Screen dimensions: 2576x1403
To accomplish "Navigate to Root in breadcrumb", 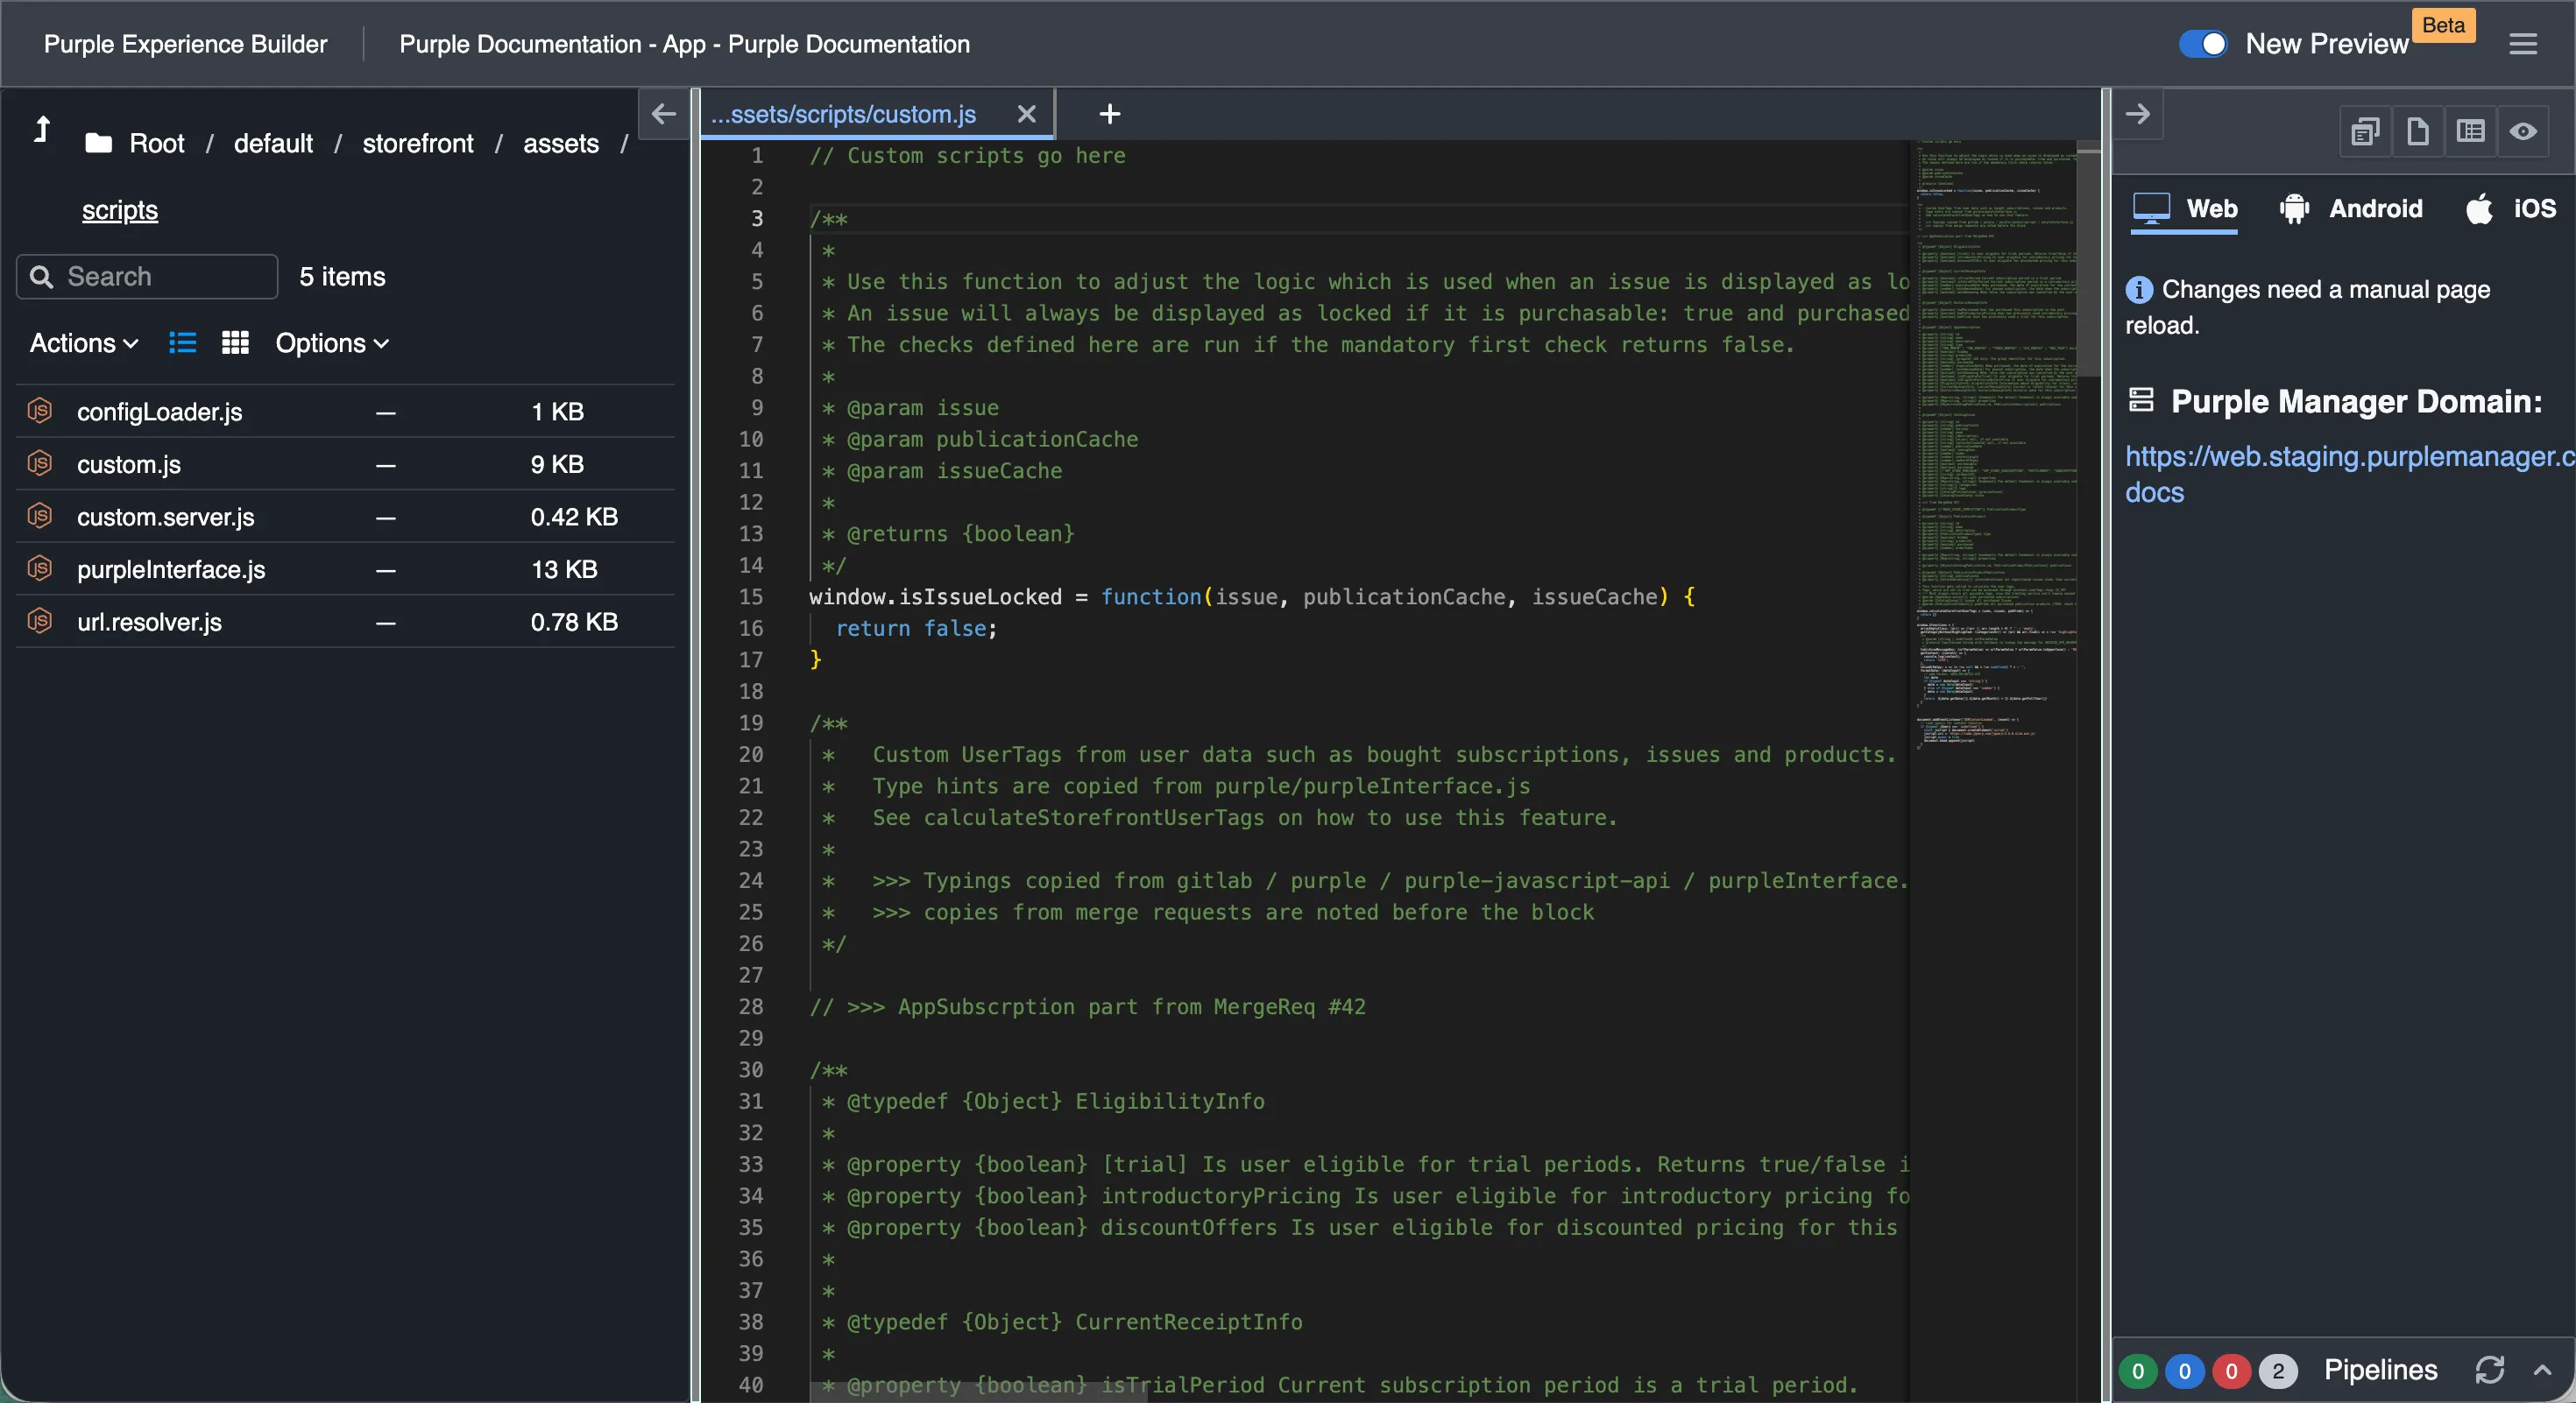I will 157,144.
